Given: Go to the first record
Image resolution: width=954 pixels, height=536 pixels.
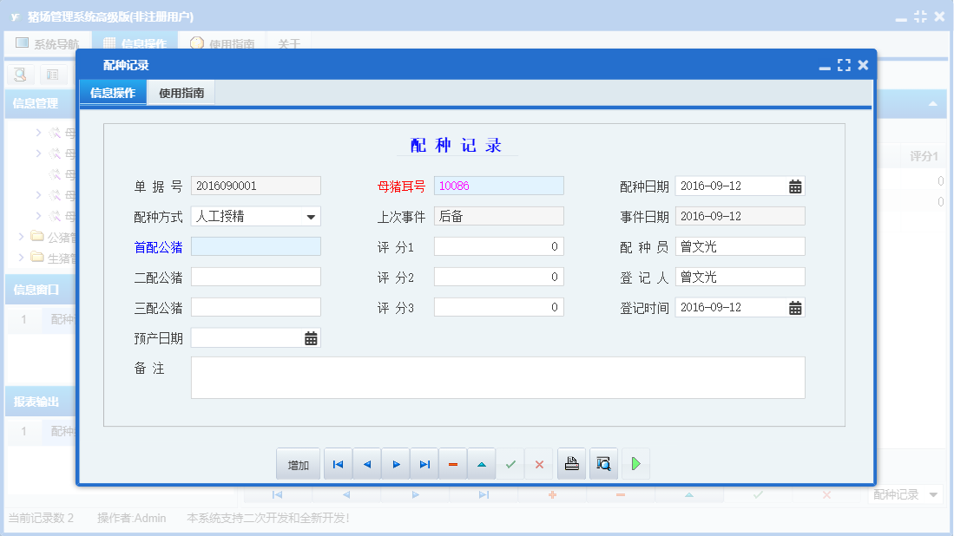Looking at the screenshot, I should [338, 465].
